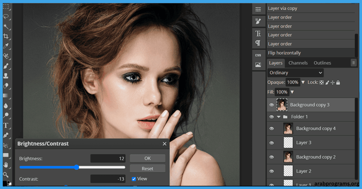Toggle lock transparent pixels checkerboard icon
Viewport: 362px width, 189px height.
[322, 82]
